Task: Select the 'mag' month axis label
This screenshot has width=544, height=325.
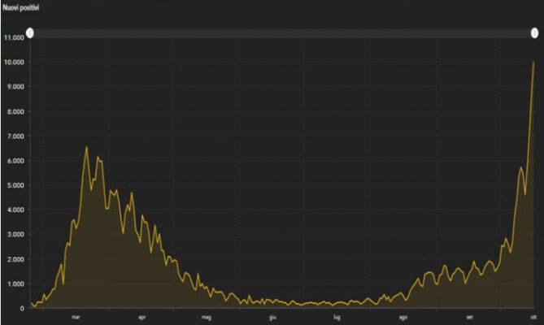Action: (x=206, y=318)
